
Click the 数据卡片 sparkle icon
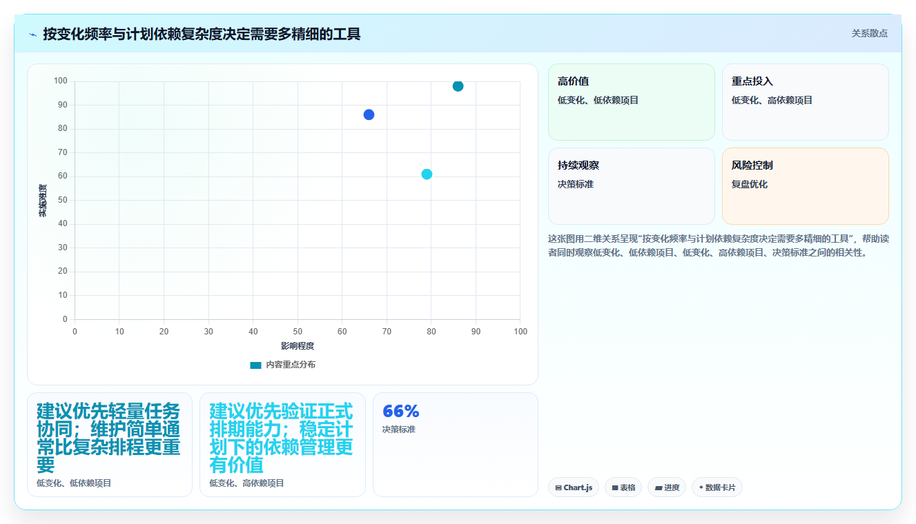pos(701,487)
